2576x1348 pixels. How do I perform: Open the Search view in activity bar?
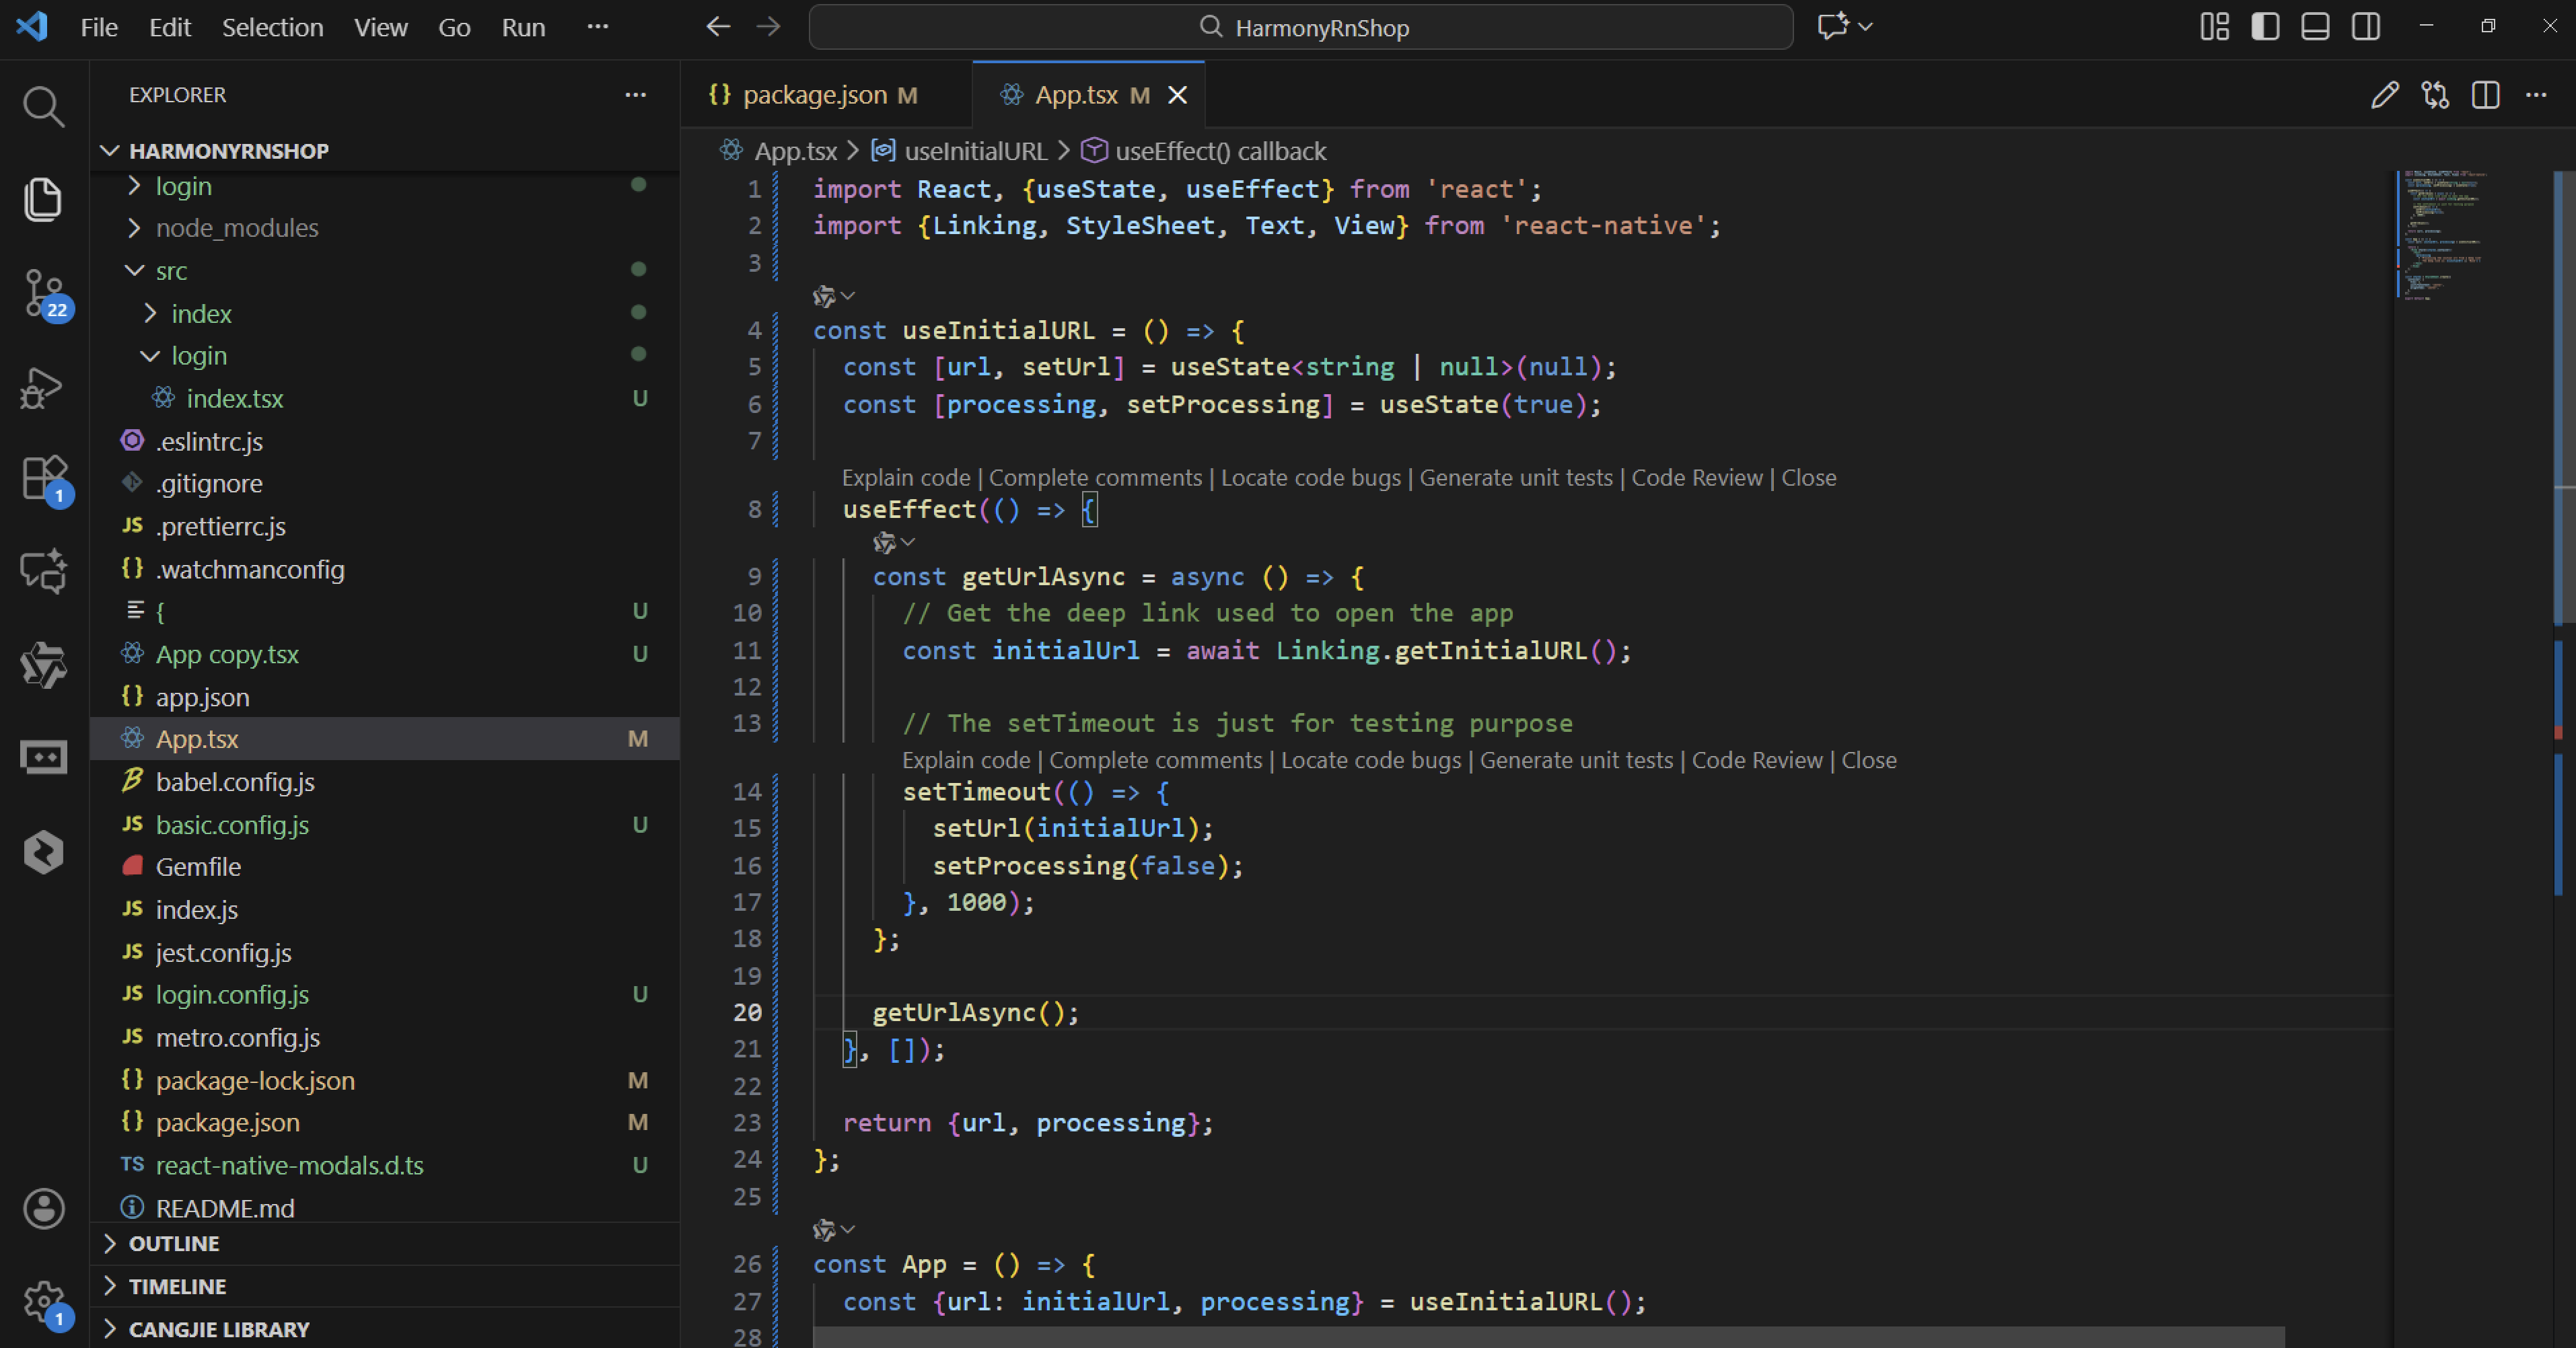pyautogui.click(x=43, y=106)
